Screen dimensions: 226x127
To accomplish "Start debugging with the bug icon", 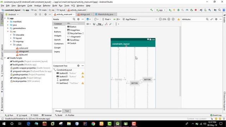I will (x=178, y=10).
